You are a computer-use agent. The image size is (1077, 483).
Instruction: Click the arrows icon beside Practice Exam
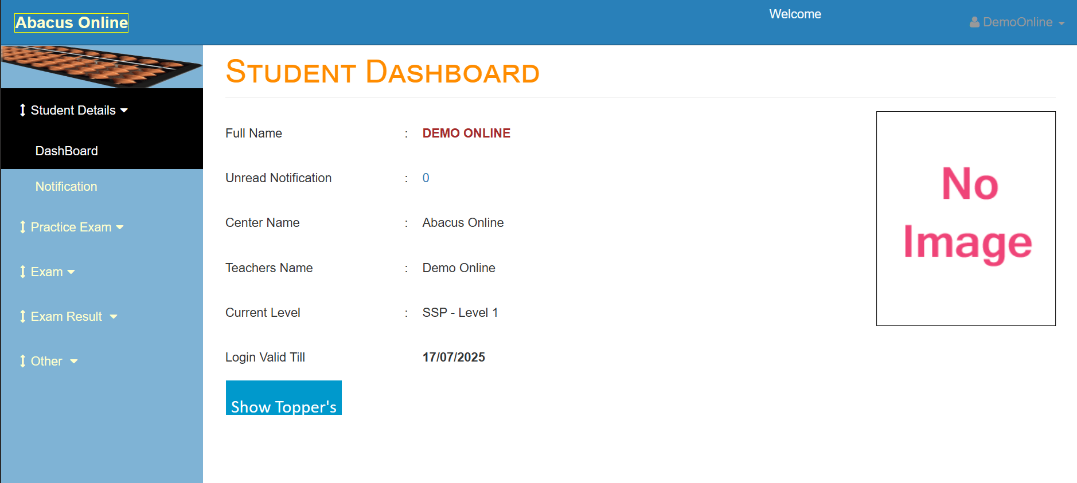coord(22,227)
